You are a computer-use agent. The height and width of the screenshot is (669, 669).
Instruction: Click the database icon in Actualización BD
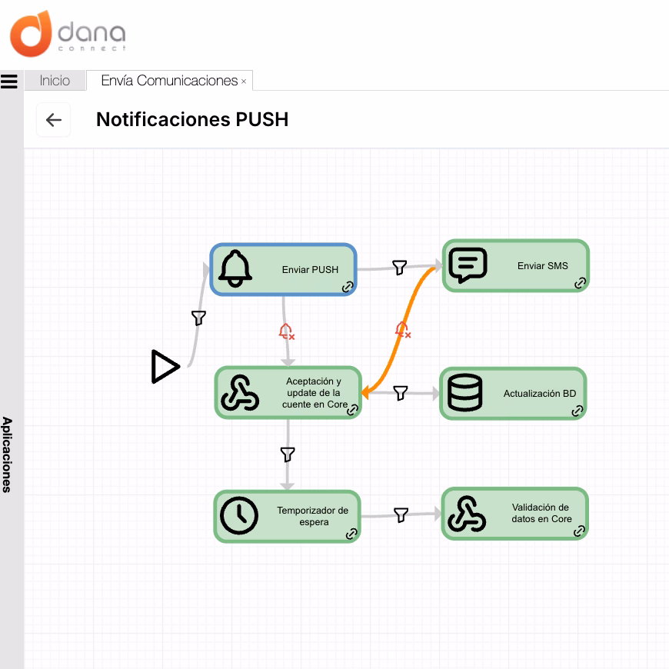click(x=465, y=392)
